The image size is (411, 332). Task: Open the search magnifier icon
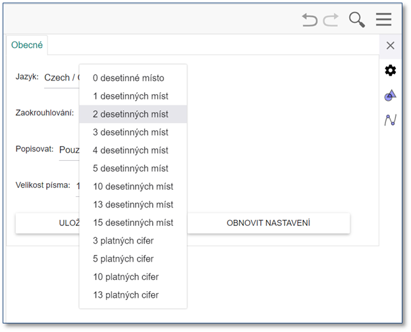click(357, 20)
